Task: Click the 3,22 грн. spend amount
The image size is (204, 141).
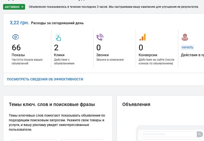Action: tap(19, 23)
